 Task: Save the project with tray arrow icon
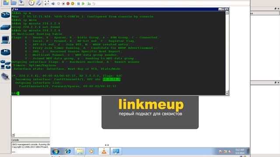pos(21,3)
